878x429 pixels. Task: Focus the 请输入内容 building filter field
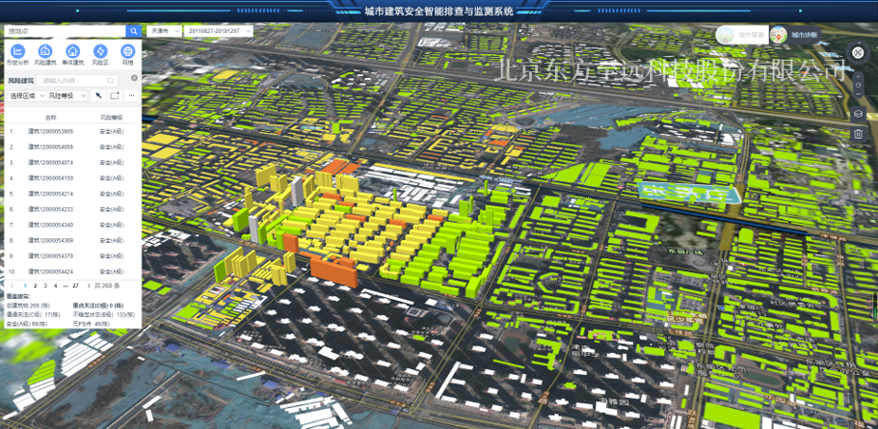pyautogui.click(x=77, y=81)
